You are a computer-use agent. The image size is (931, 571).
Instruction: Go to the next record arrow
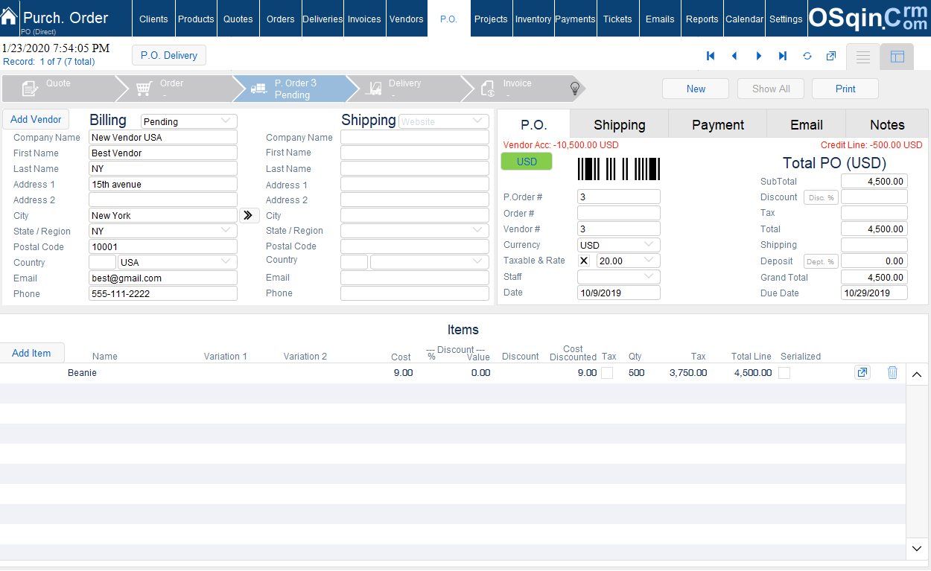pyautogui.click(x=758, y=56)
